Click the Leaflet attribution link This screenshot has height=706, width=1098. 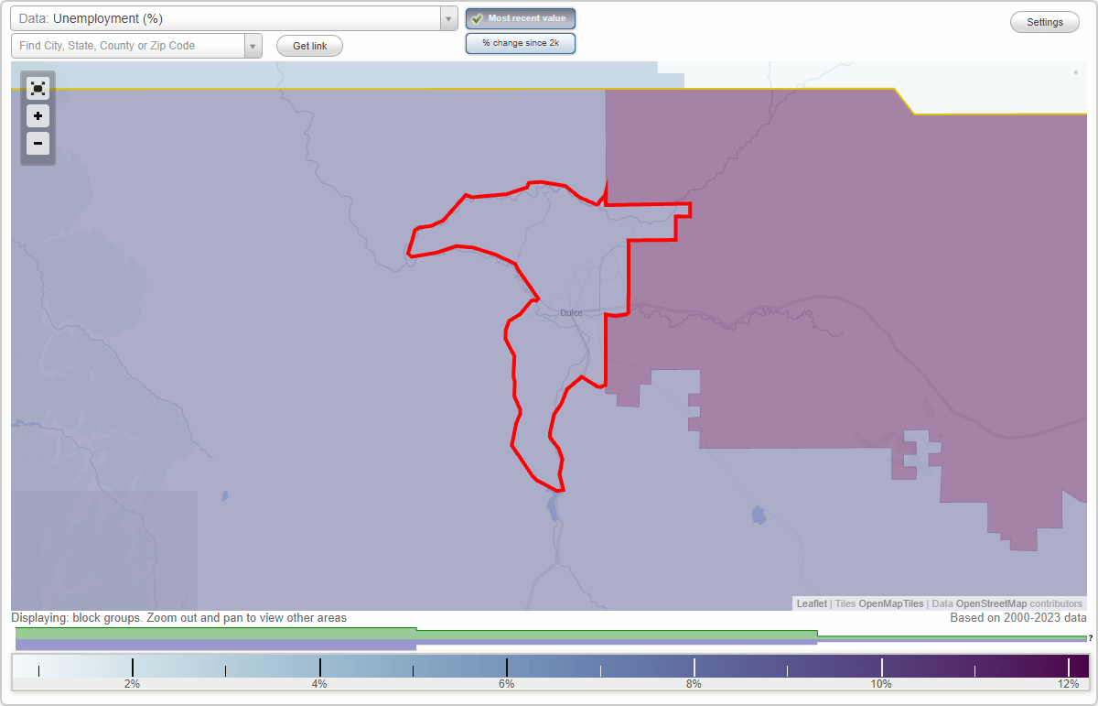tap(811, 603)
